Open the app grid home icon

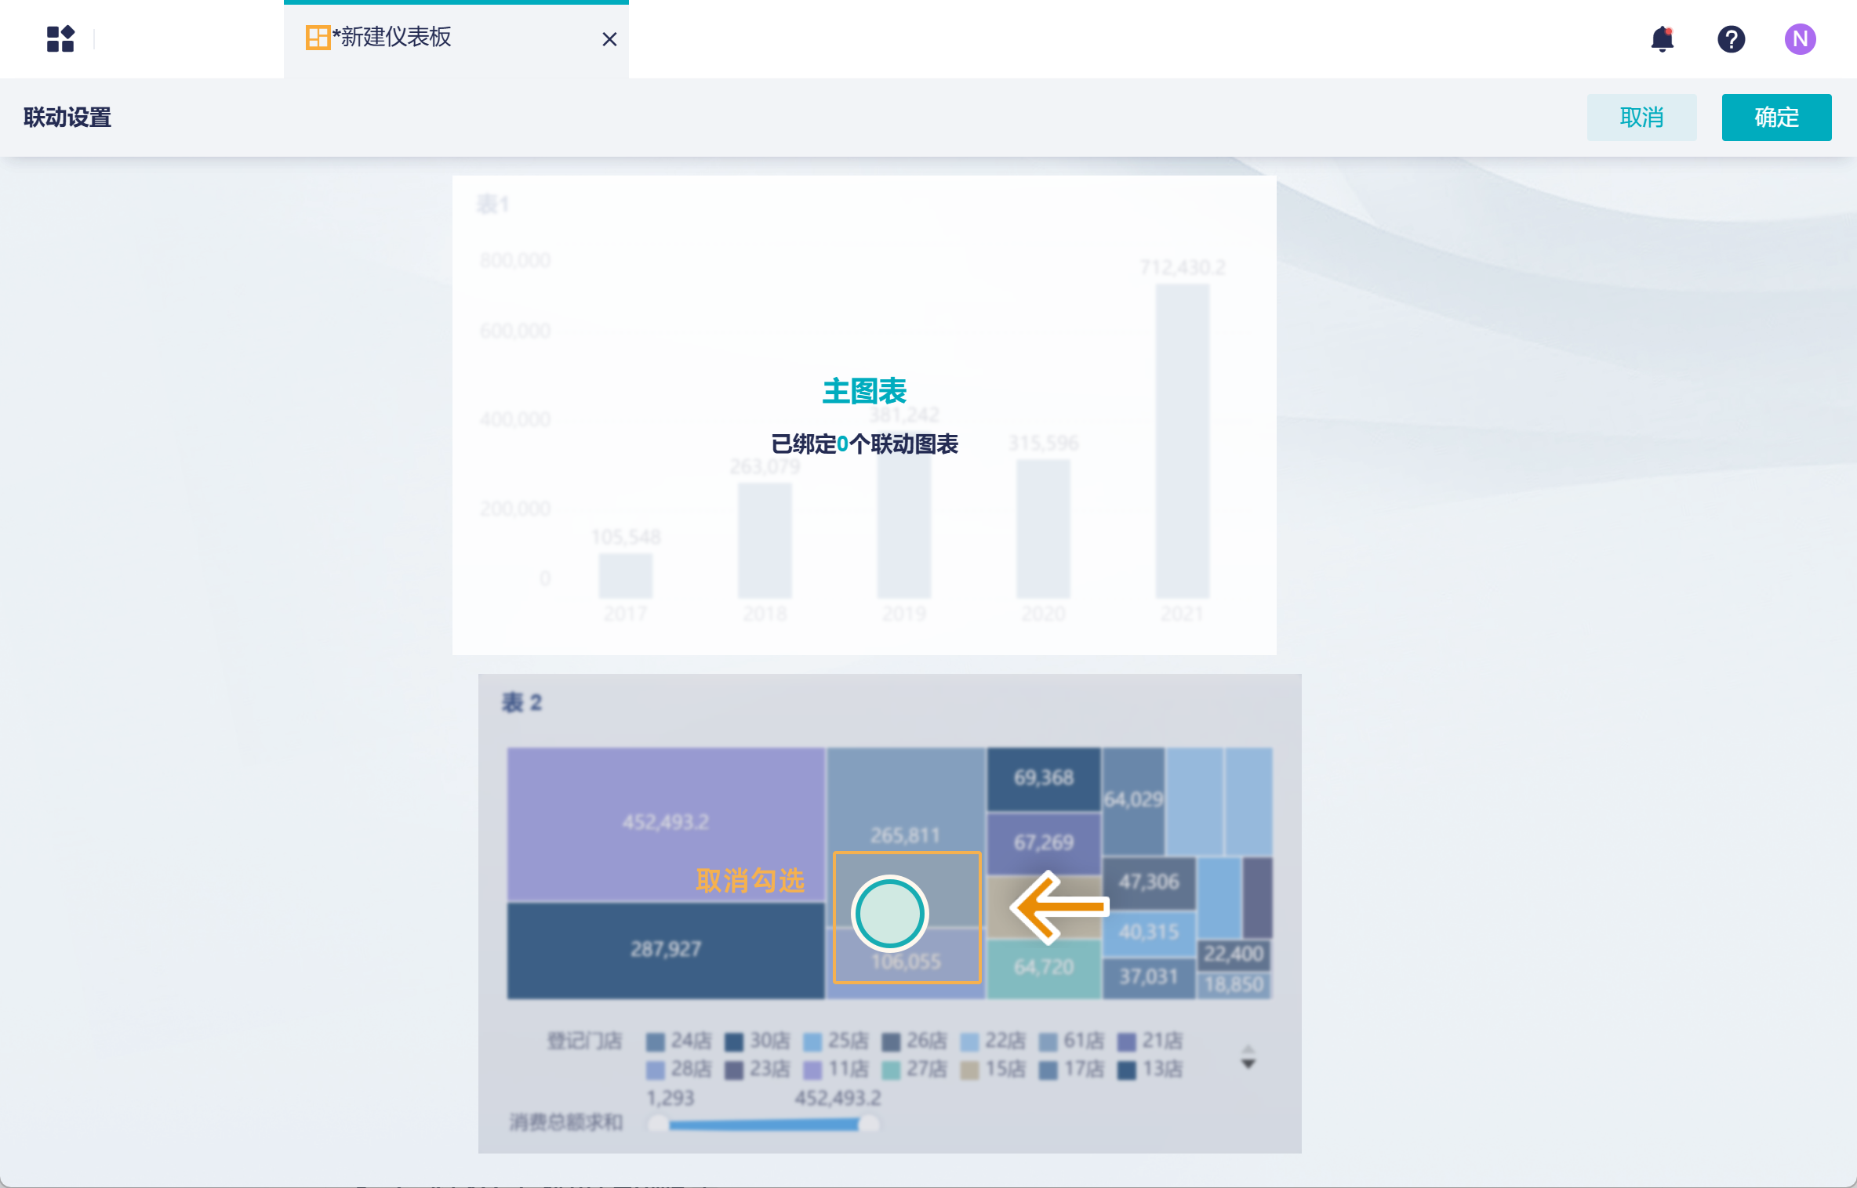60,39
